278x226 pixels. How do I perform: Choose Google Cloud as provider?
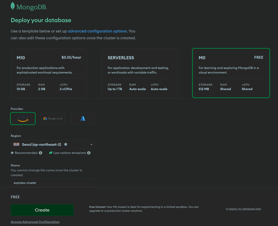53,119
